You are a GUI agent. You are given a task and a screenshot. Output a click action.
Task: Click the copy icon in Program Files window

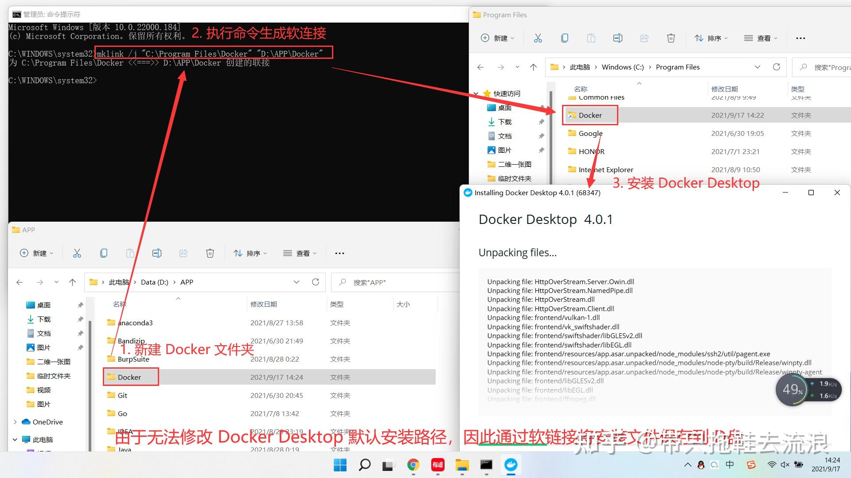click(565, 38)
